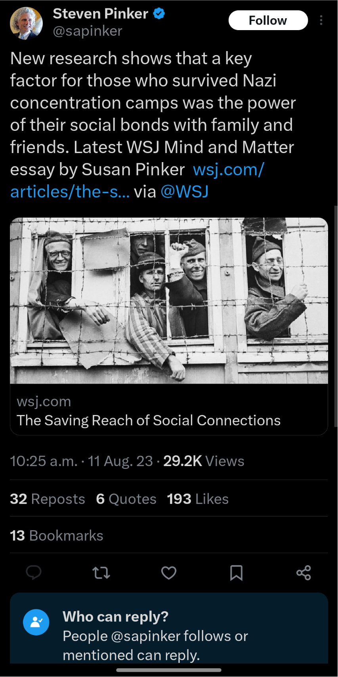Viewport: 338px width, 677px height.
Task: Tap the Who can reply person icon
Action: click(x=36, y=622)
